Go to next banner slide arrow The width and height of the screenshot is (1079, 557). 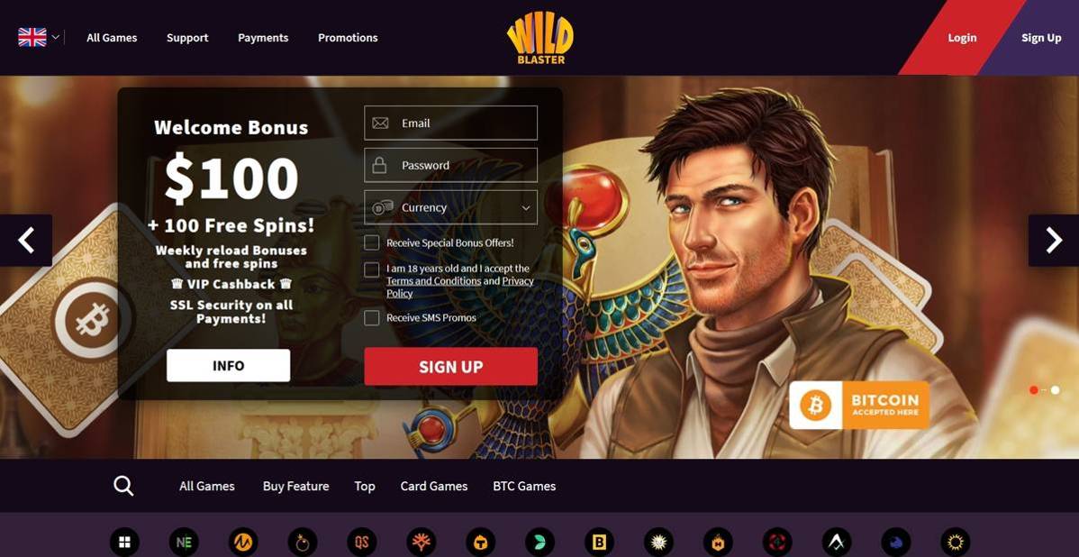(x=1054, y=241)
